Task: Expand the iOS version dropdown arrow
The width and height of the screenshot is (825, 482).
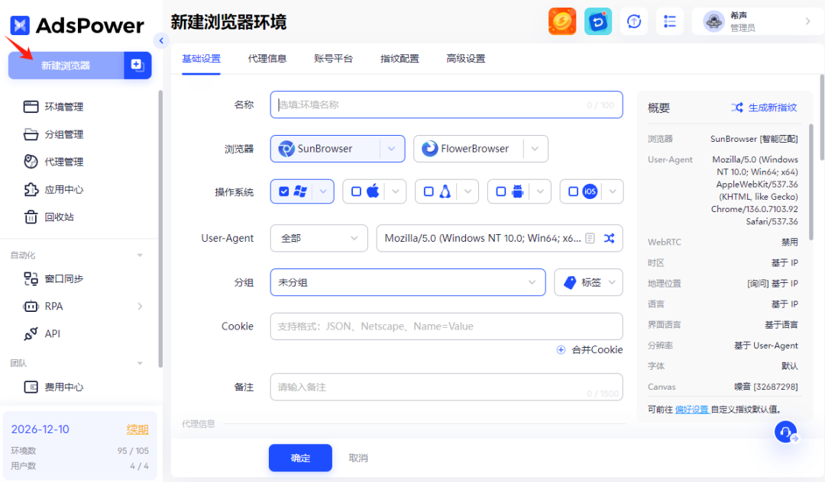Action: (613, 191)
